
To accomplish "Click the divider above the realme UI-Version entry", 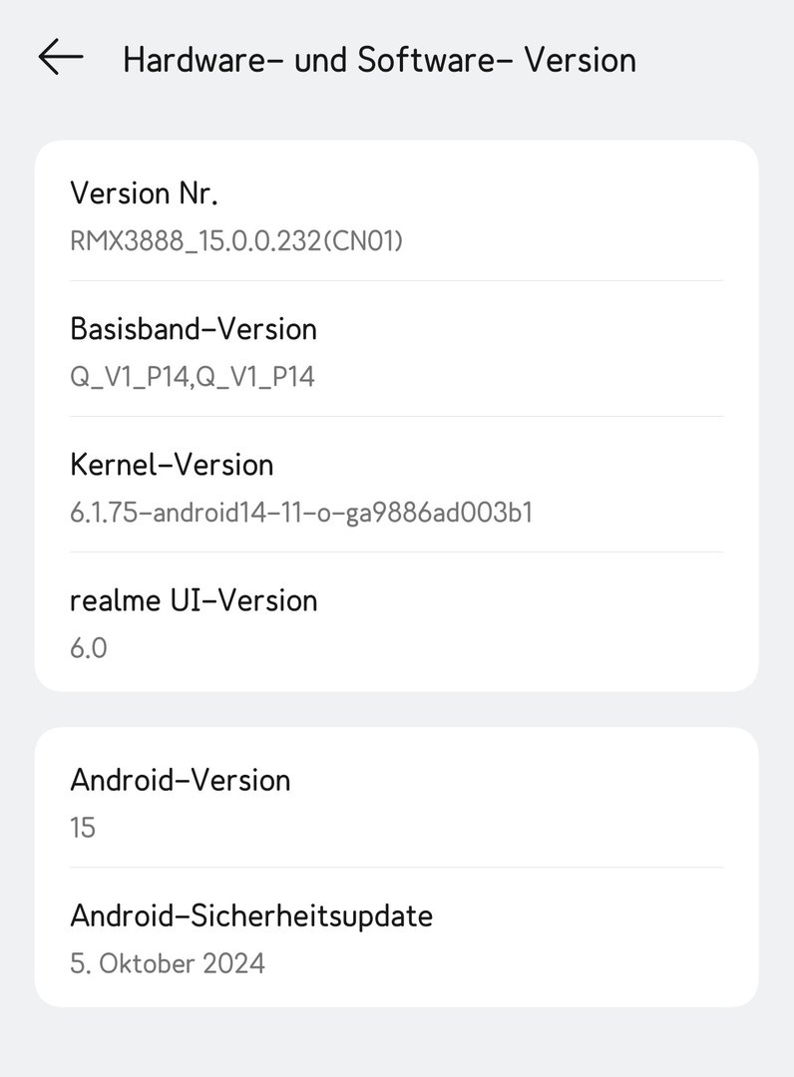I will point(396,551).
